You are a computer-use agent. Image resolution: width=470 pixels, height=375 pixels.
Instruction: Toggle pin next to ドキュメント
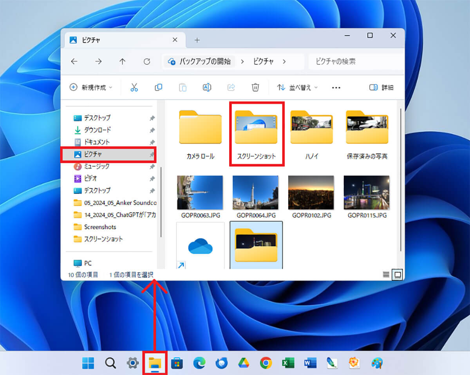(x=152, y=142)
